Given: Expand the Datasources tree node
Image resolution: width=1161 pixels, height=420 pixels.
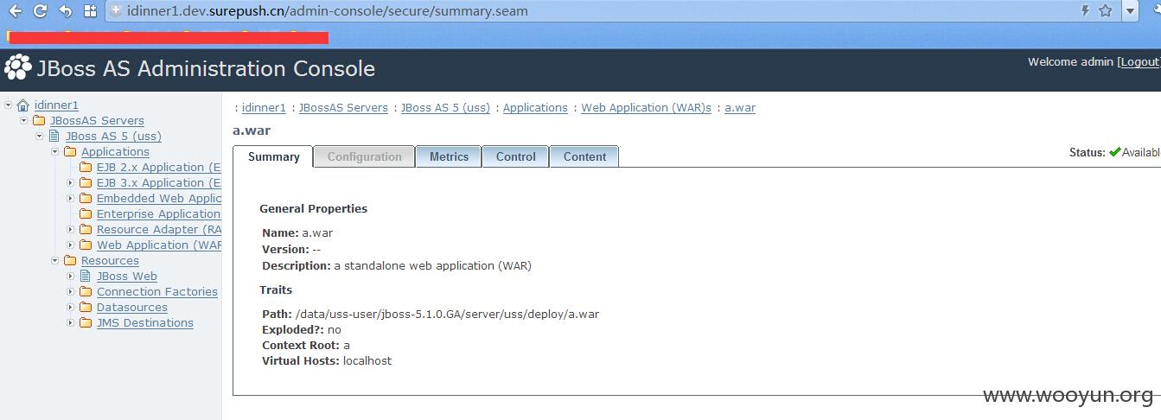Looking at the screenshot, I should [x=70, y=307].
